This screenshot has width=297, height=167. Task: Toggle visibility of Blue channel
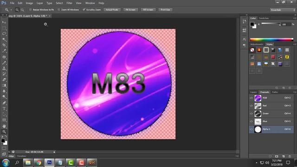click(252, 122)
